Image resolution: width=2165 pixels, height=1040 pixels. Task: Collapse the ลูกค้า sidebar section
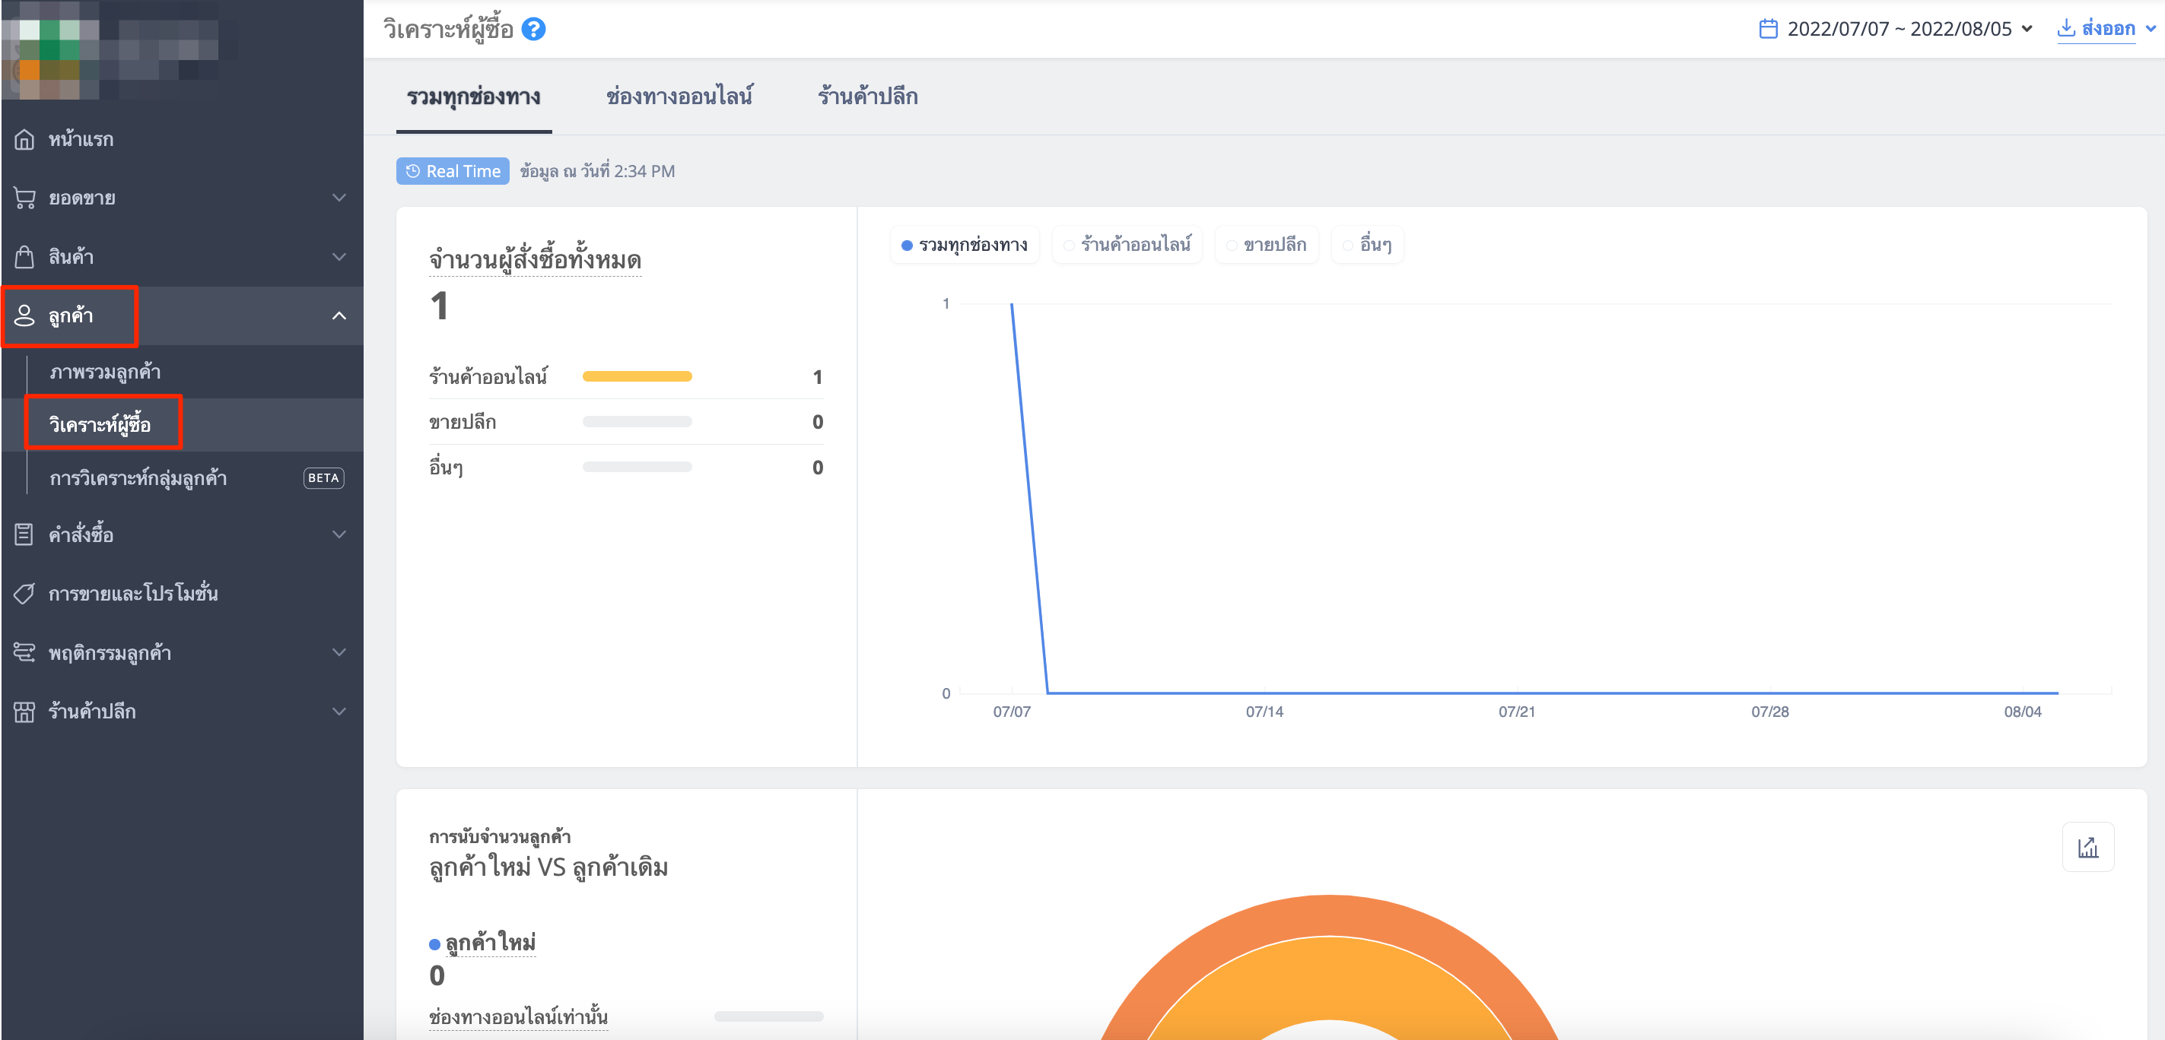point(182,315)
